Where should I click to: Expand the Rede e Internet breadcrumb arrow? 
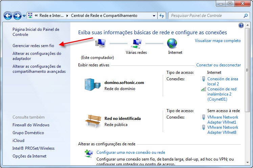[68, 16]
